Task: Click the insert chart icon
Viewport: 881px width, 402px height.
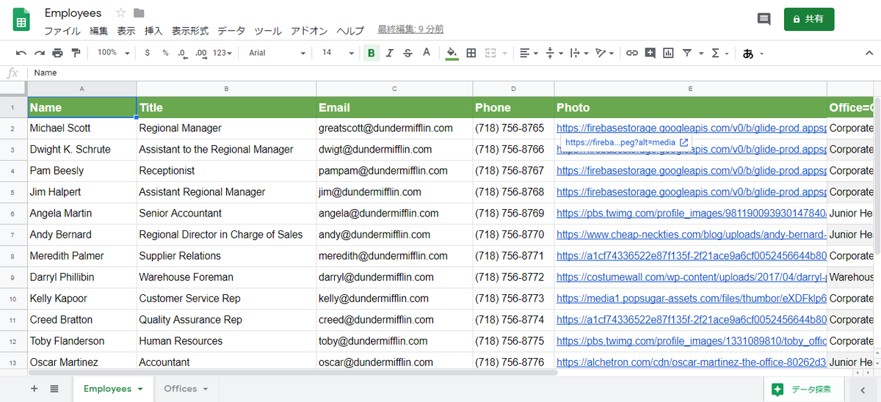Action: 669,53
